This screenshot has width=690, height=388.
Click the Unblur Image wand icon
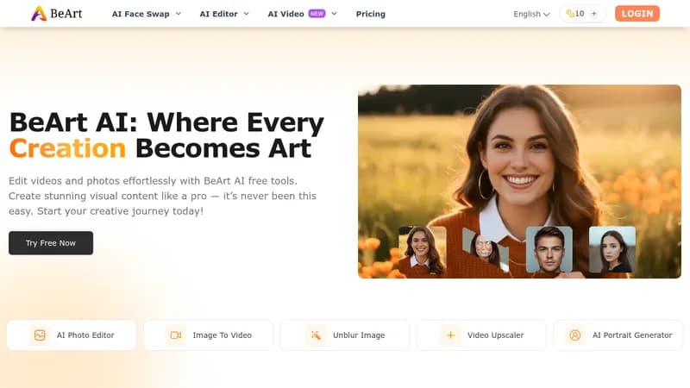pos(316,335)
